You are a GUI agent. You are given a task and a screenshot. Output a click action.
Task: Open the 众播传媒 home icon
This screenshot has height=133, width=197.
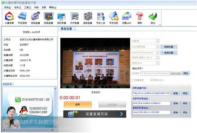(9, 16)
